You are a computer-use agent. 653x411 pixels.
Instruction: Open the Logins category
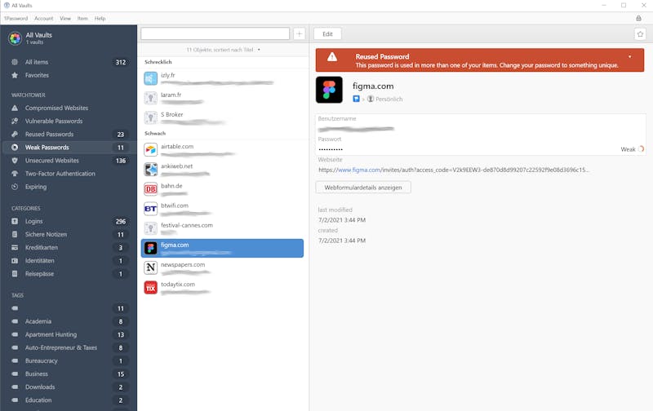click(x=69, y=221)
